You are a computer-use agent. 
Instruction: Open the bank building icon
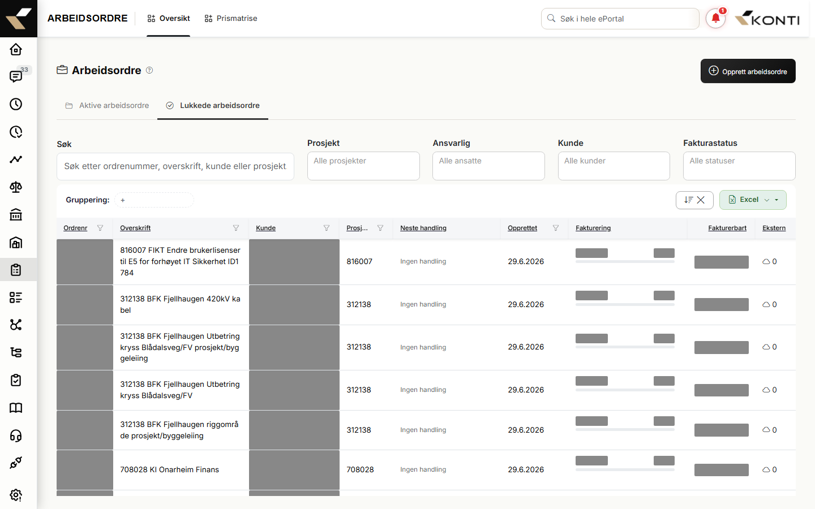click(x=16, y=214)
